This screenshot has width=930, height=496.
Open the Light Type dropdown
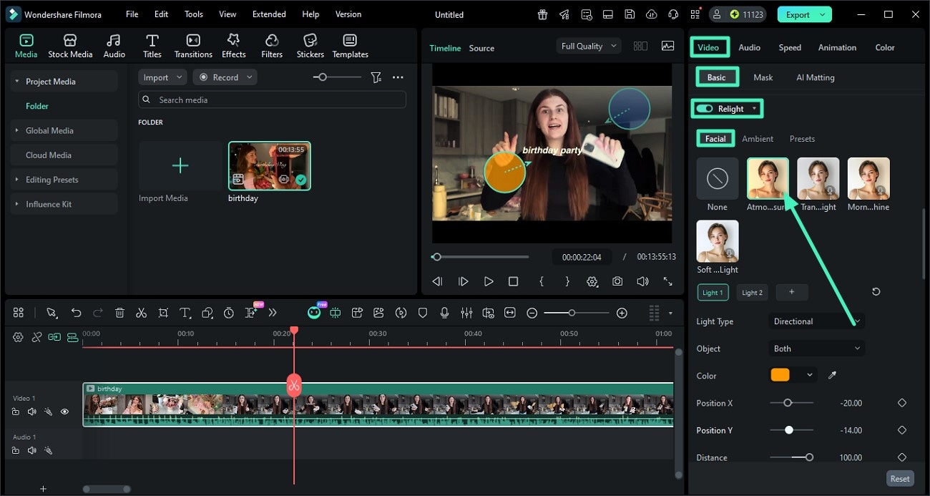tap(816, 321)
